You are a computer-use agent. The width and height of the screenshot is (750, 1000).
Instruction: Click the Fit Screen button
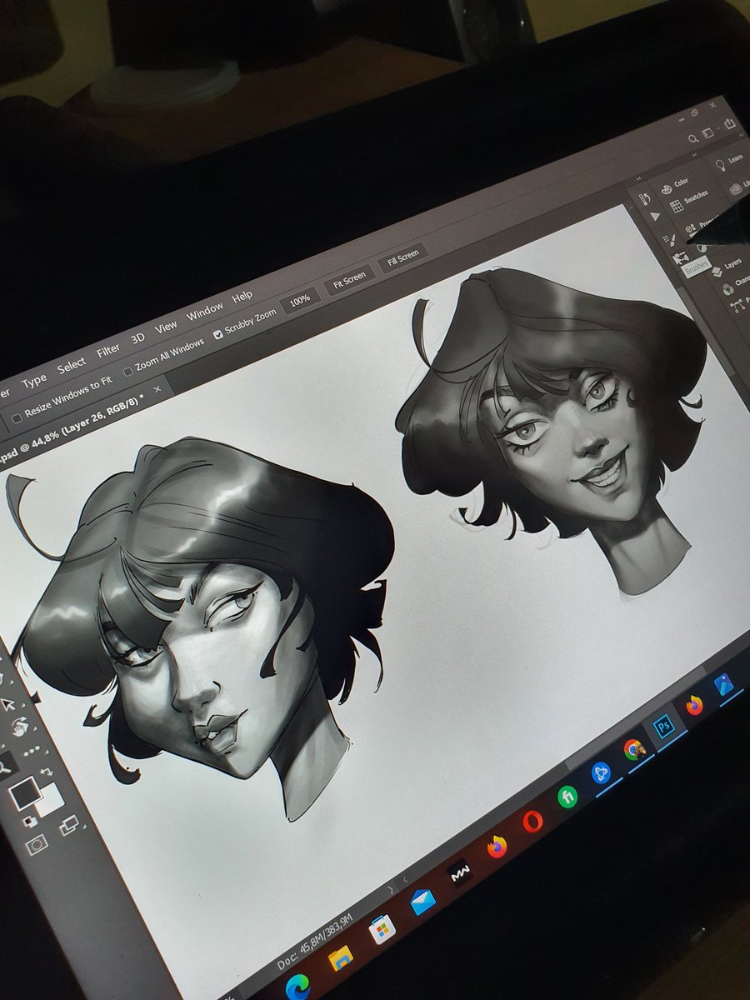349,279
